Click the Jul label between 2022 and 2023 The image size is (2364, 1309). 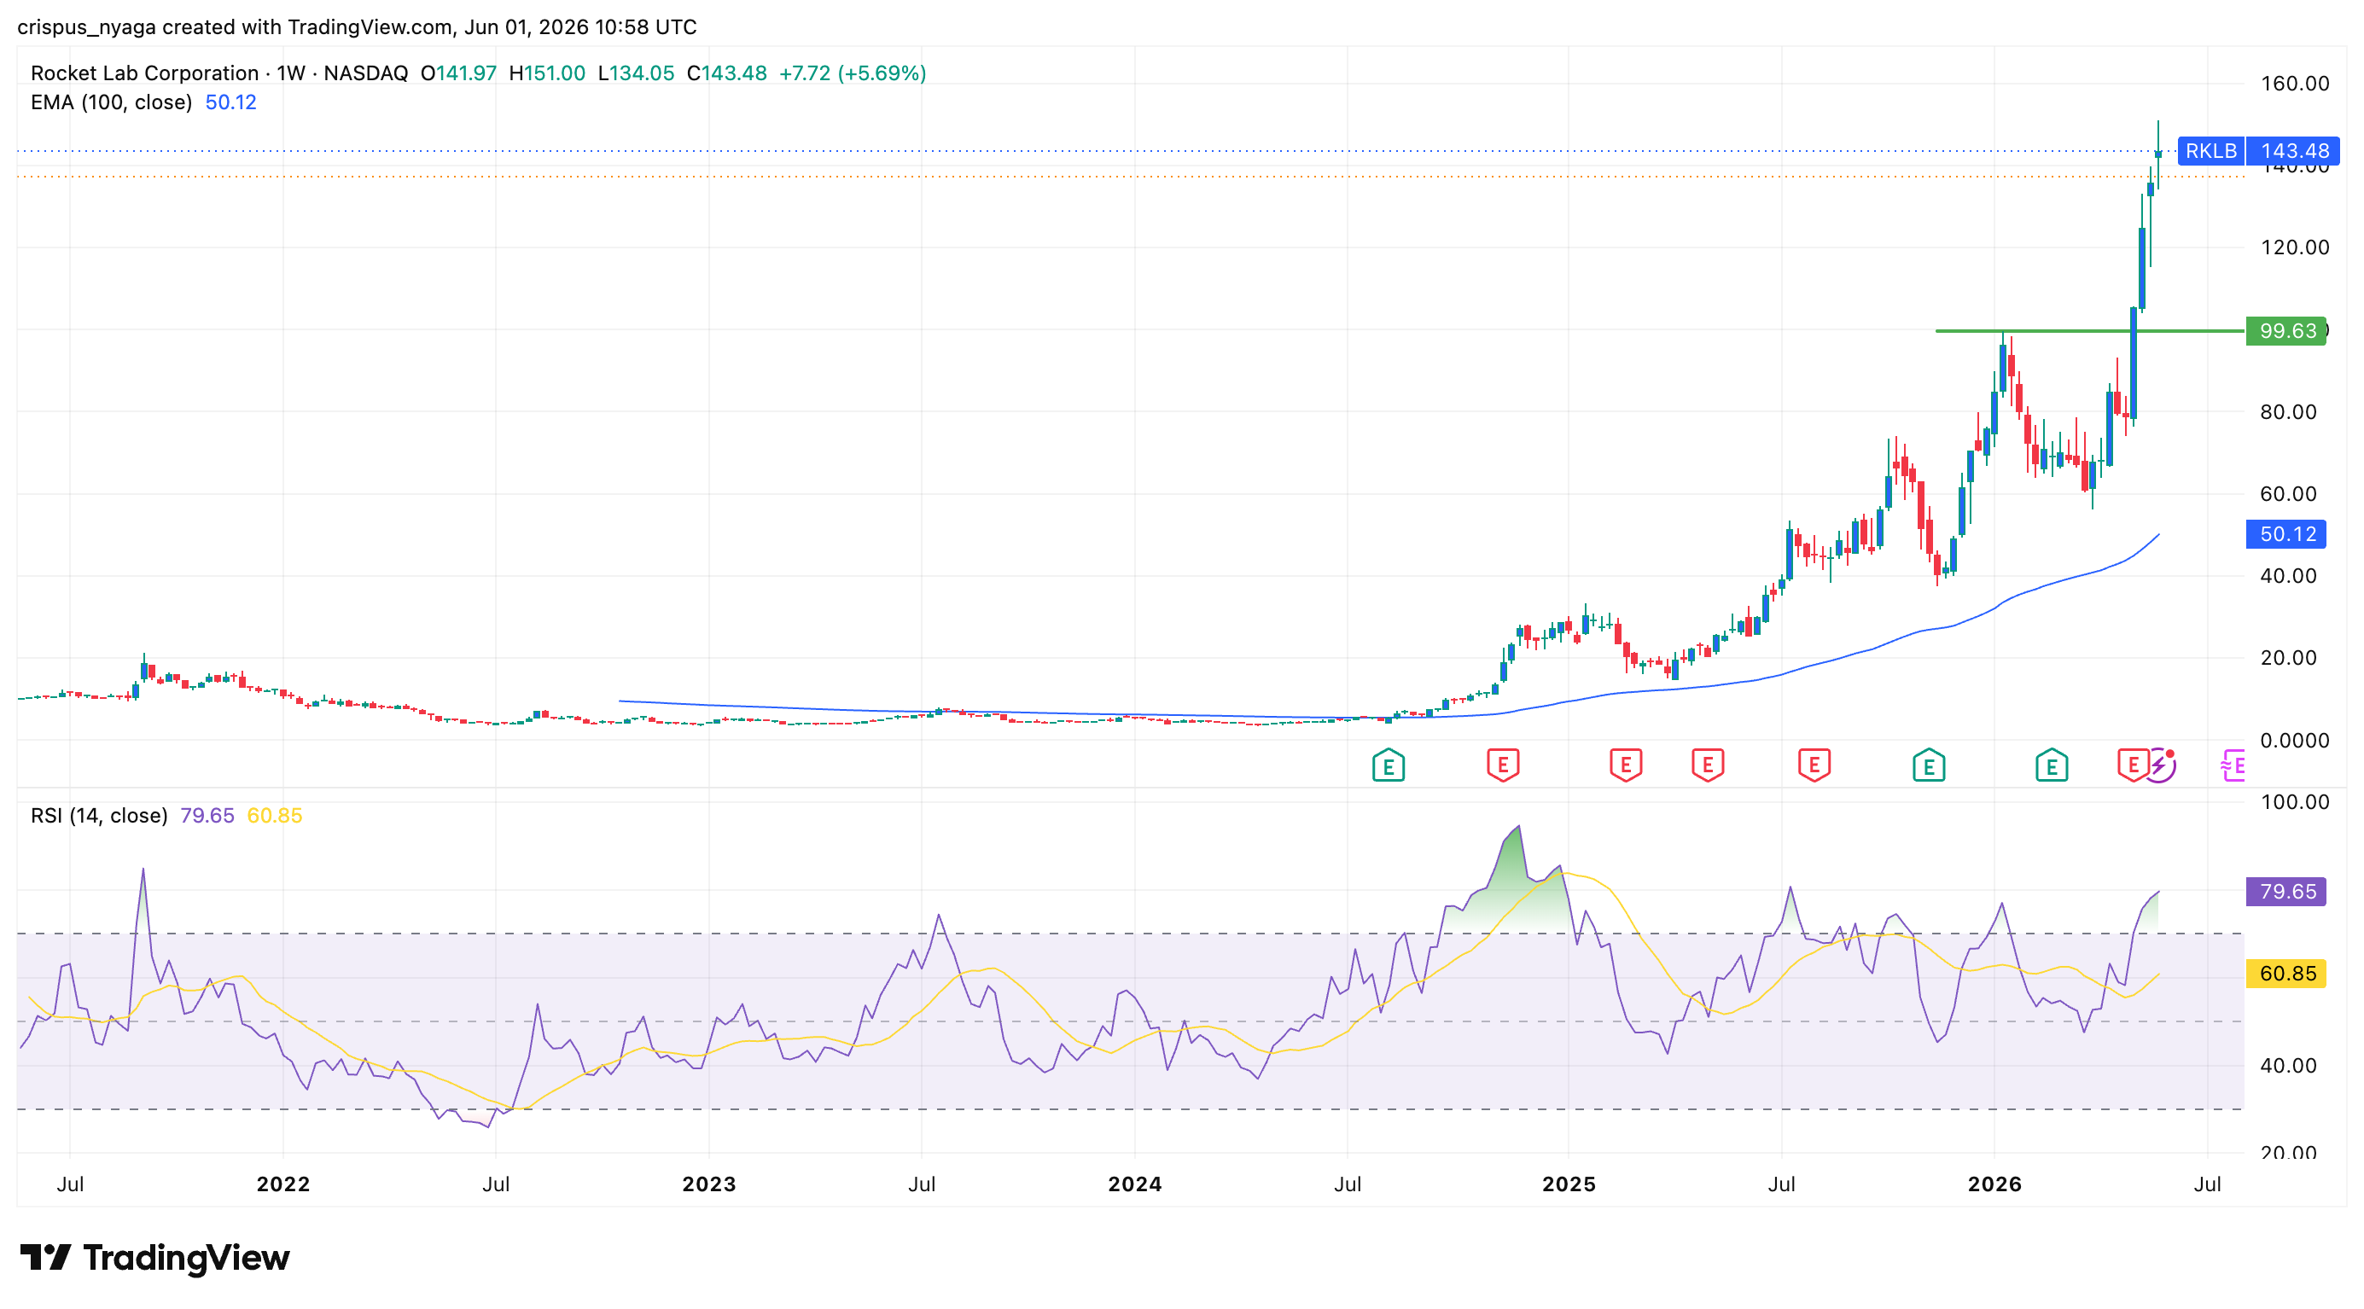point(496,1184)
